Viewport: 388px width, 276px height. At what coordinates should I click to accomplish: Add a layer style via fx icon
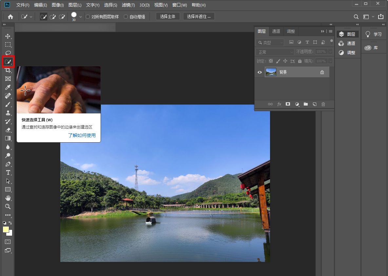coord(279,104)
